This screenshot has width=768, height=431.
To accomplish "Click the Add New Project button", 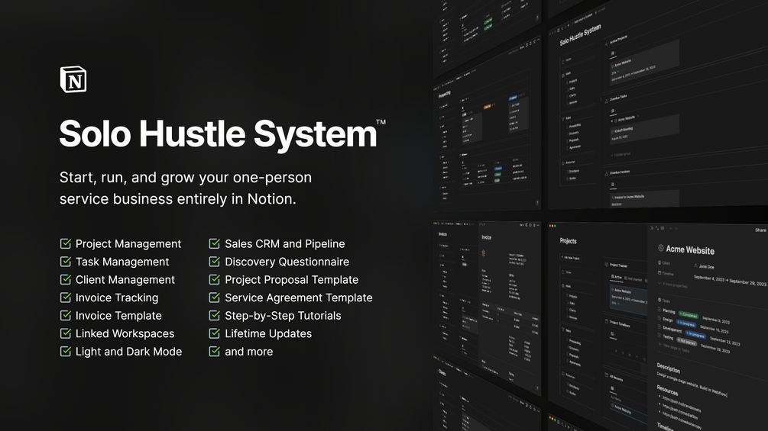I will click(x=571, y=258).
